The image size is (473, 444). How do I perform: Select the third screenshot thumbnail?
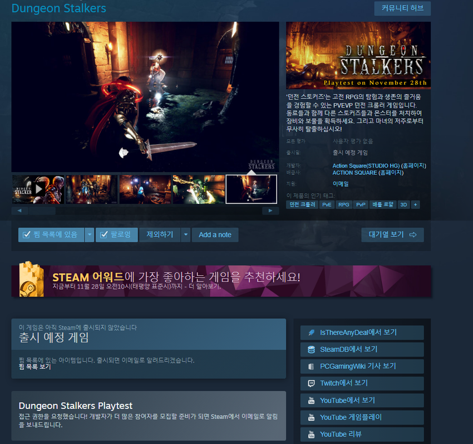(145, 189)
